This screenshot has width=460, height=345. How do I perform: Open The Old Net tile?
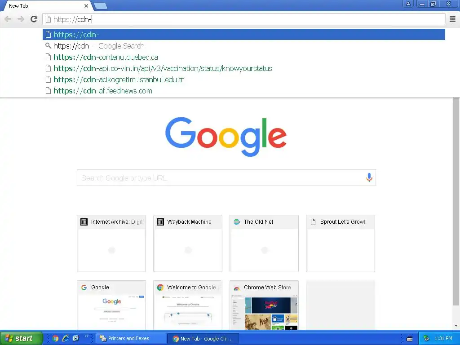coord(264,243)
